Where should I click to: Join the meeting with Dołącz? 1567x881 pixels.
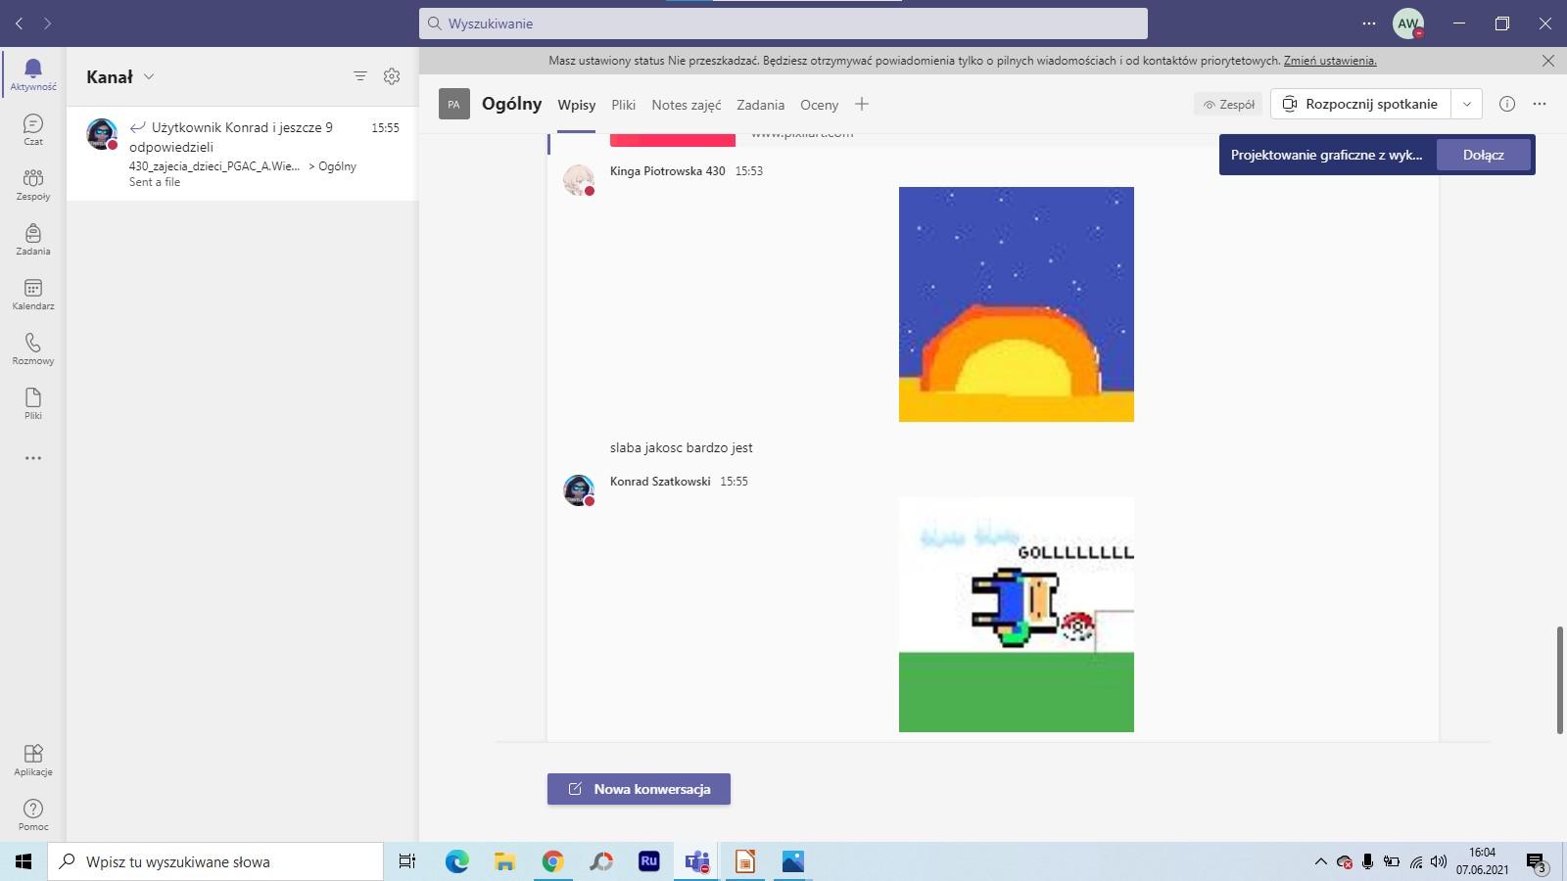click(1483, 155)
